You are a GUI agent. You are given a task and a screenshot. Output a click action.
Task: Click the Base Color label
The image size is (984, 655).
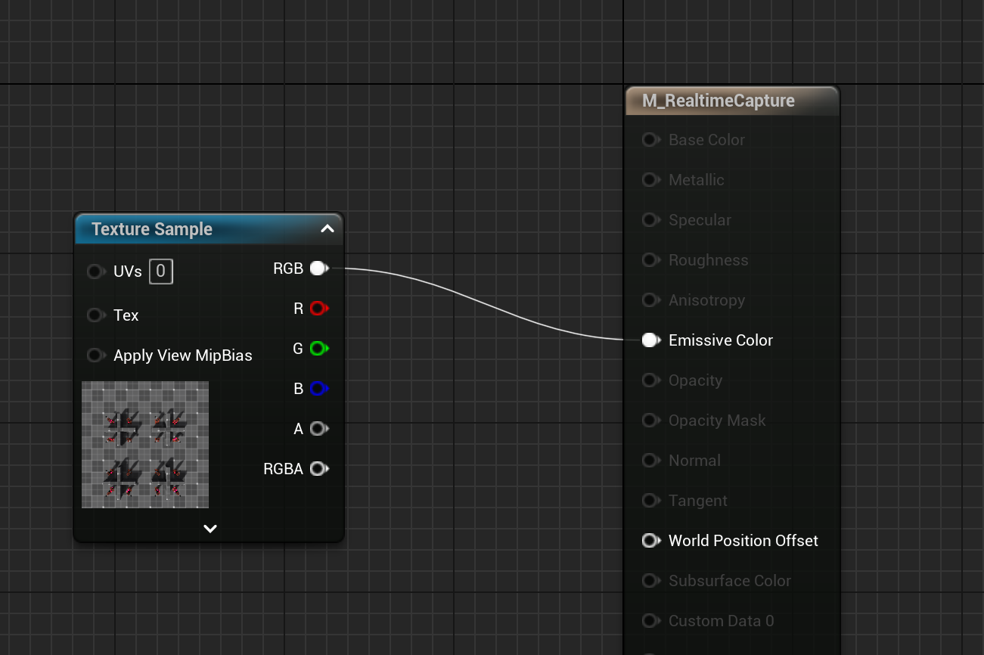706,140
